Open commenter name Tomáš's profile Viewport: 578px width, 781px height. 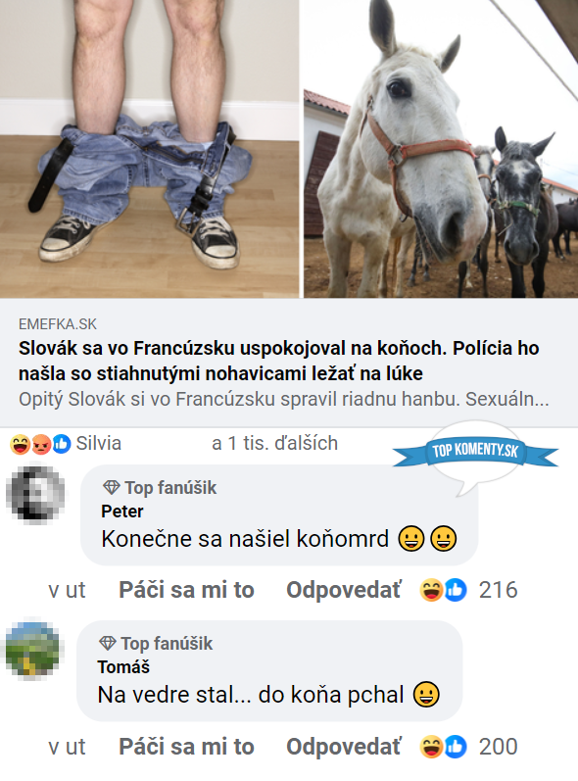123,667
